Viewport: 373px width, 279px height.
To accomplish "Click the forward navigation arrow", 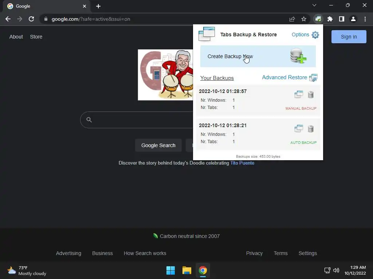I will (x=20, y=19).
